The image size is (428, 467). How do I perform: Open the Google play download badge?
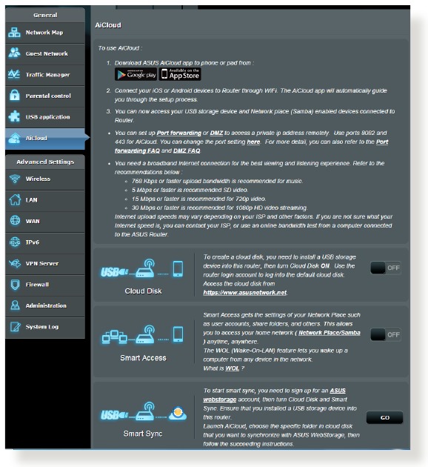click(x=136, y=74)
